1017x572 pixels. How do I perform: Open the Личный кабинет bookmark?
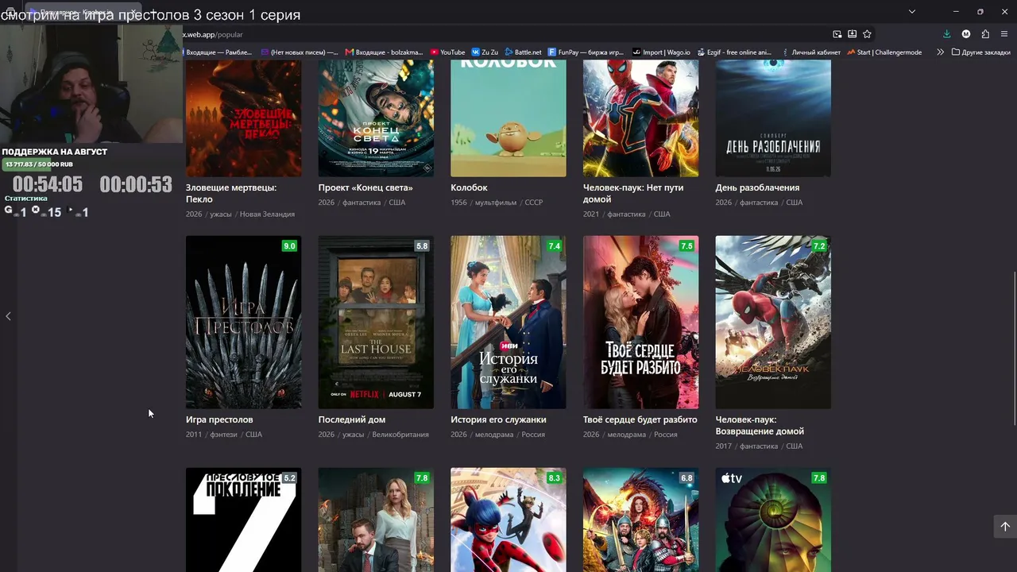(810, 52)
